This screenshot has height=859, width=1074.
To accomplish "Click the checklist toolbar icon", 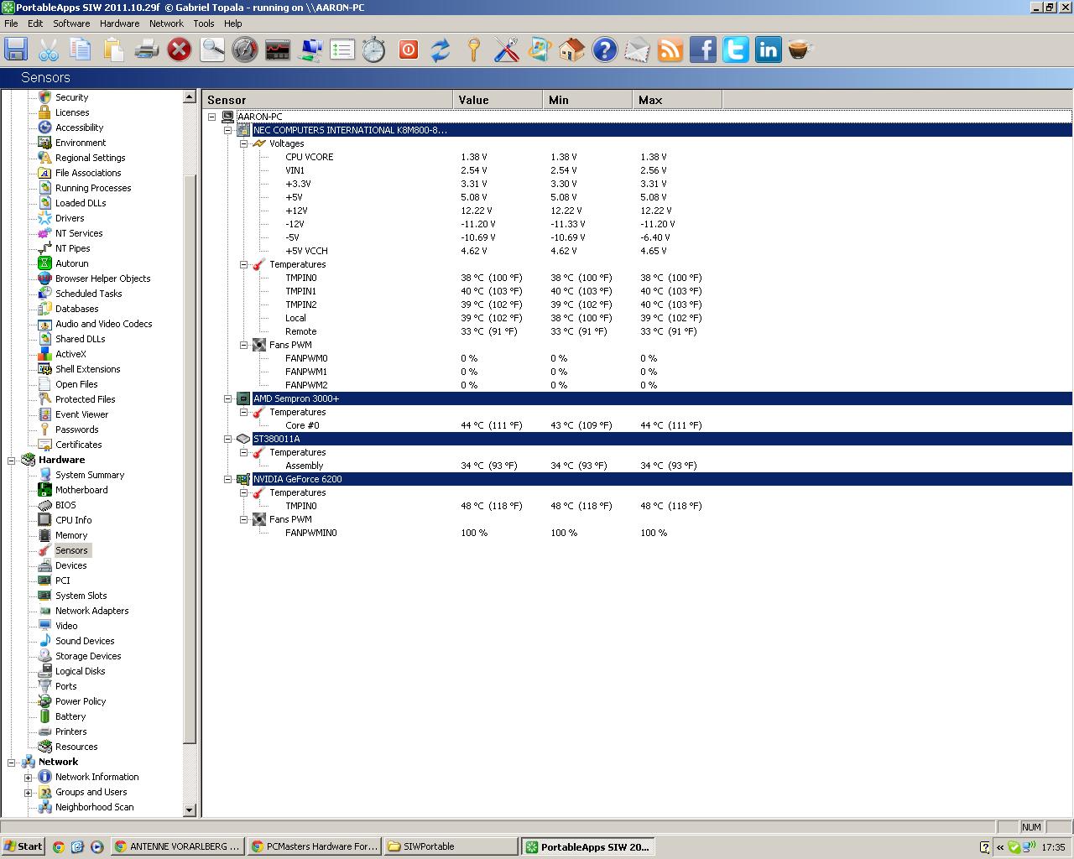I will (342, 49).
